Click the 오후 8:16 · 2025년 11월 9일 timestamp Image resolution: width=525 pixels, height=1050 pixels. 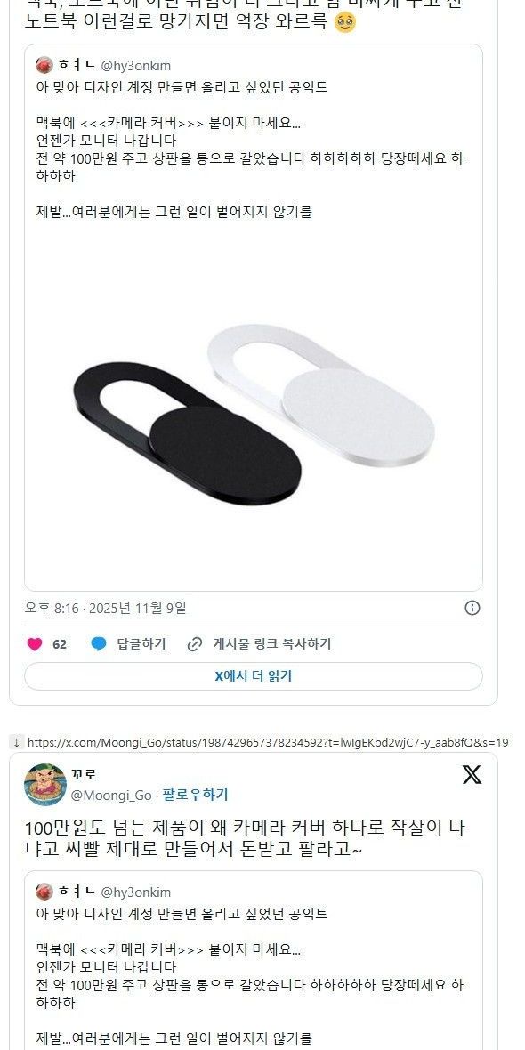click(x=106, y=608)
